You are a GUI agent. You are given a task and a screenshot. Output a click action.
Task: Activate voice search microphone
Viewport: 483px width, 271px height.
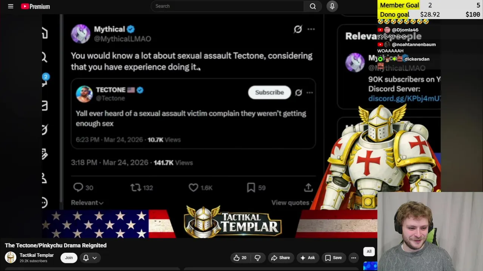pos(332,6)
